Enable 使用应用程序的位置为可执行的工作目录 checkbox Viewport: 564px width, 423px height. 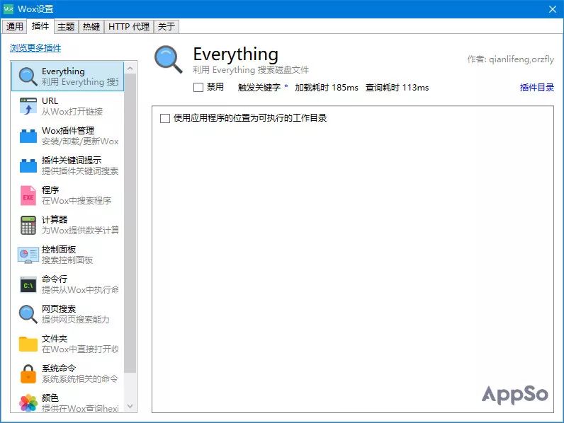[165, 118]
